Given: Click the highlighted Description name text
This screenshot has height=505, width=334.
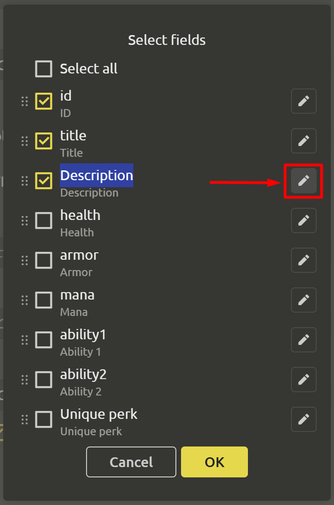Looking at the screenshot, I should [97, 176].
